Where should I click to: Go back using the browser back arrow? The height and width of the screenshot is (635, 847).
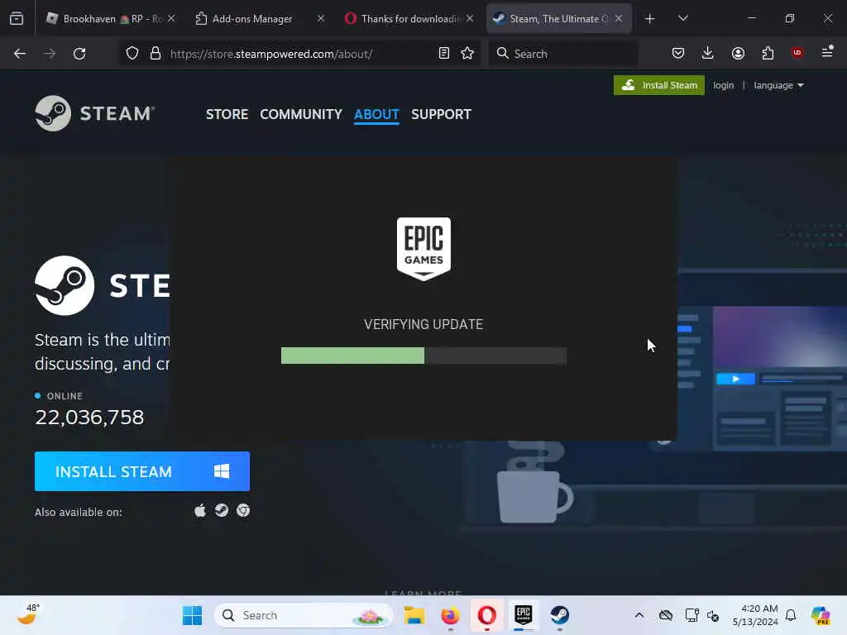tap(20, 54)
